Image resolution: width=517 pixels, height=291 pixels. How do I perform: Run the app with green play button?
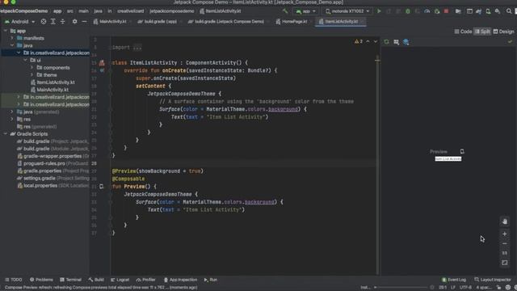click(x=379, y=11)
